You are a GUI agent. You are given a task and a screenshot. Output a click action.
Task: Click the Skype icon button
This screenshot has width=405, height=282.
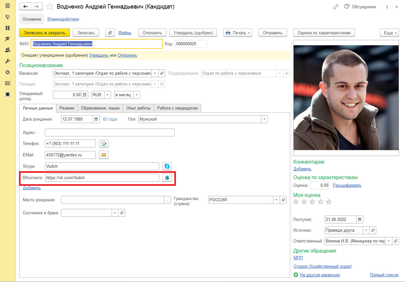click(167, 166)
